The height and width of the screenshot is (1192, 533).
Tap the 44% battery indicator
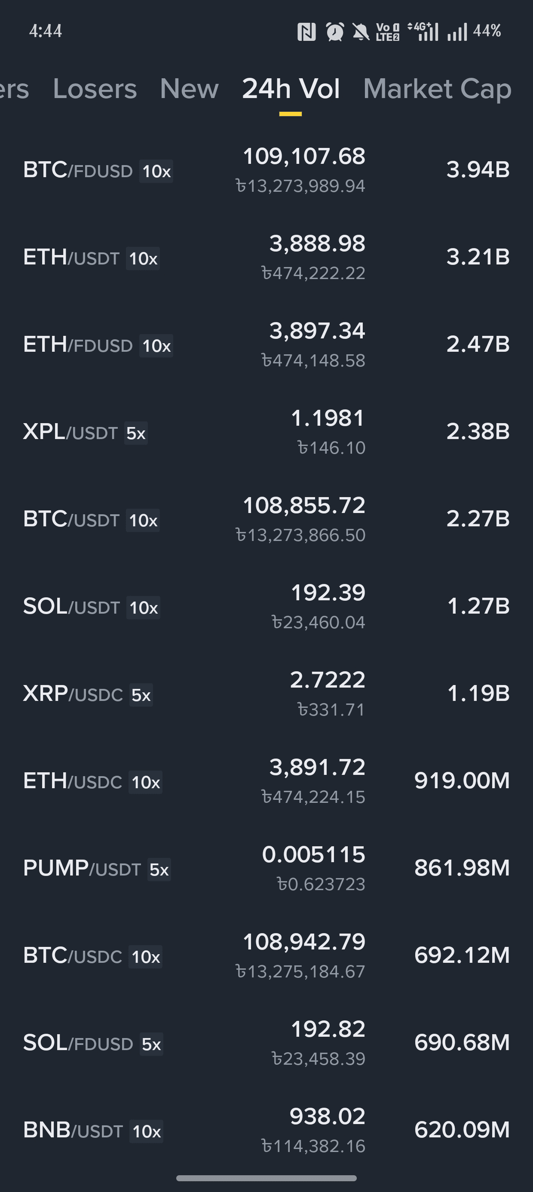coord(487,31)
